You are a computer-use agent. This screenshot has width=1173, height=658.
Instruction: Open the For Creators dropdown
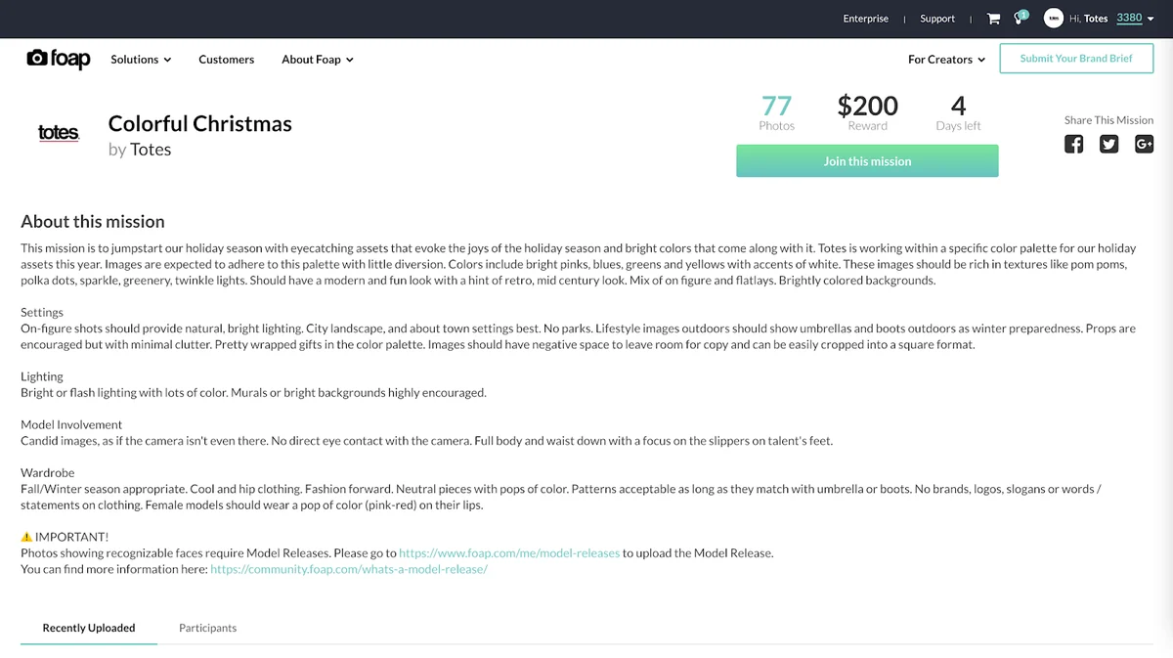946,60
